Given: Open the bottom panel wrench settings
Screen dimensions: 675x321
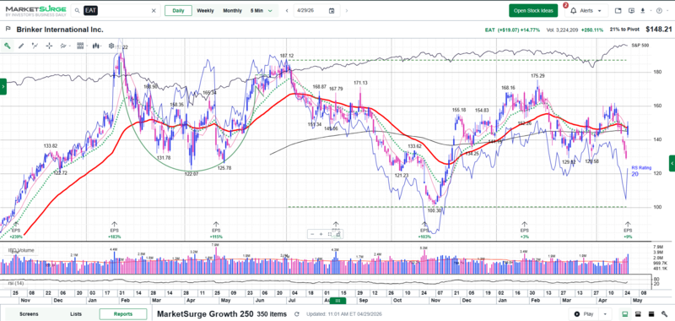Looking at the screenshot, I should [664, 313].
